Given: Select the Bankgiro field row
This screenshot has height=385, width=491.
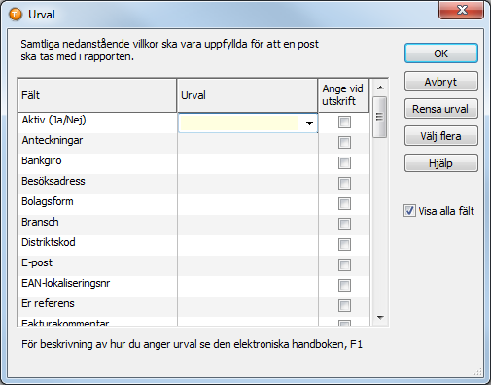Looking at the screenshot, I should [98, 163].
